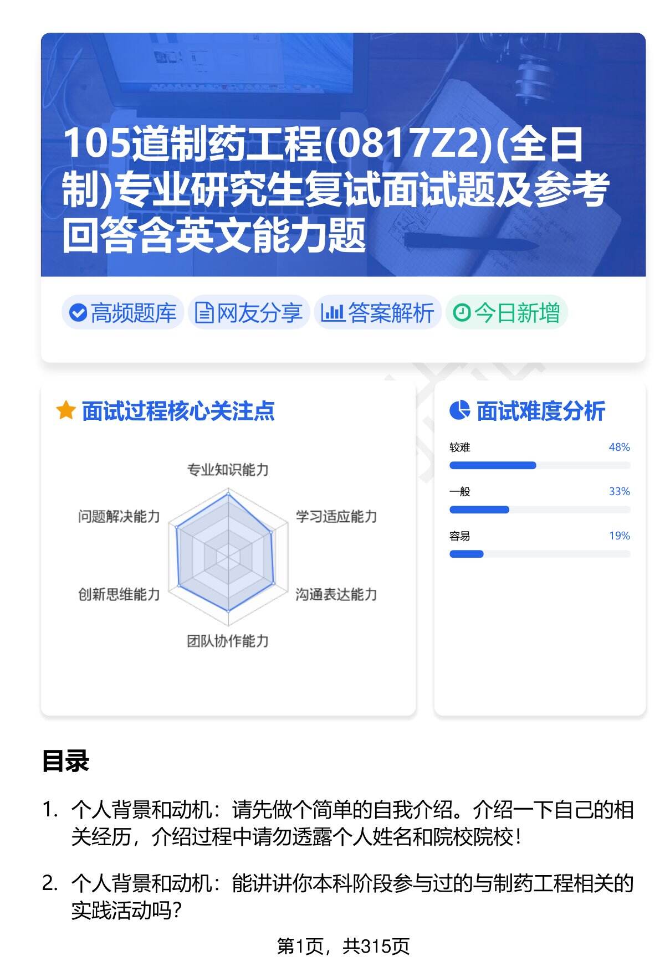Click the bar chart icon beside 答案解析

(x=332, y=313)
